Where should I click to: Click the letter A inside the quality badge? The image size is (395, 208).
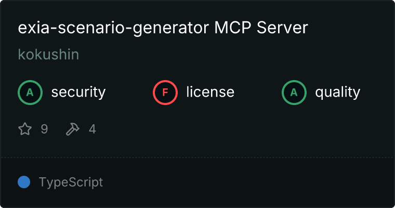294,93
